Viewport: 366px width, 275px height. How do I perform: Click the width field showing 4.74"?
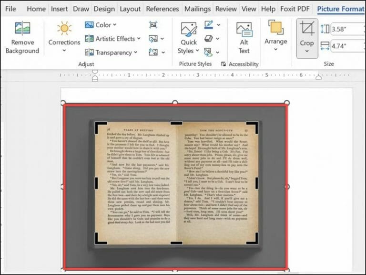(348, 46)
